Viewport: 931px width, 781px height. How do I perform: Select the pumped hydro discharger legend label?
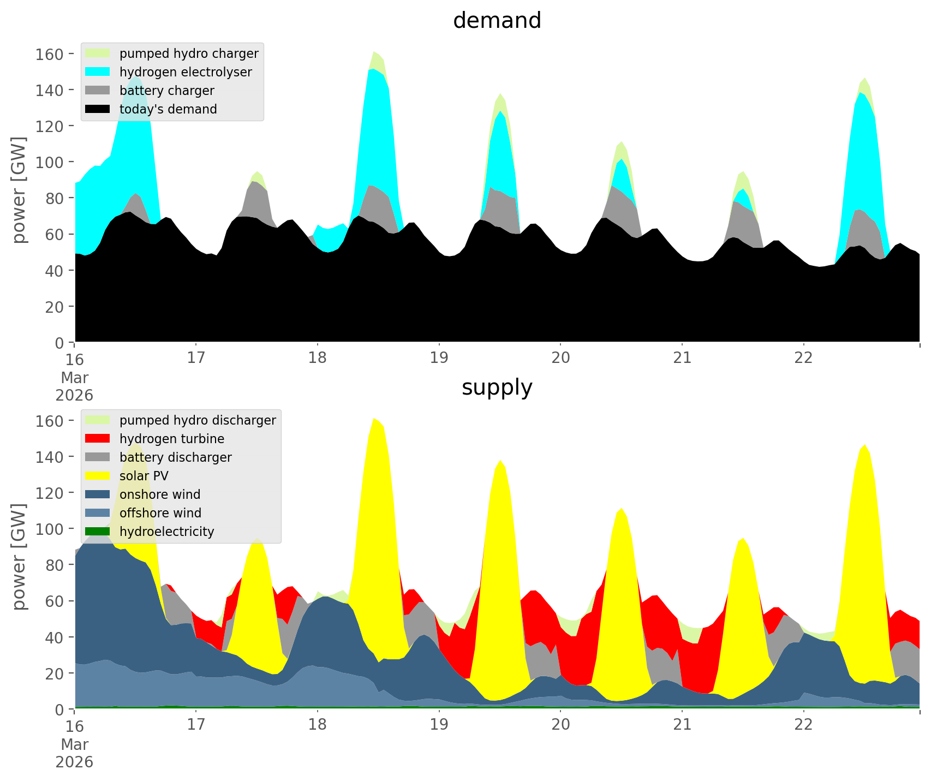point(198,420)
